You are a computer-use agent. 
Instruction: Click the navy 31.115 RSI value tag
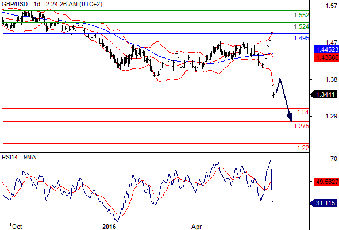point(324,203)
